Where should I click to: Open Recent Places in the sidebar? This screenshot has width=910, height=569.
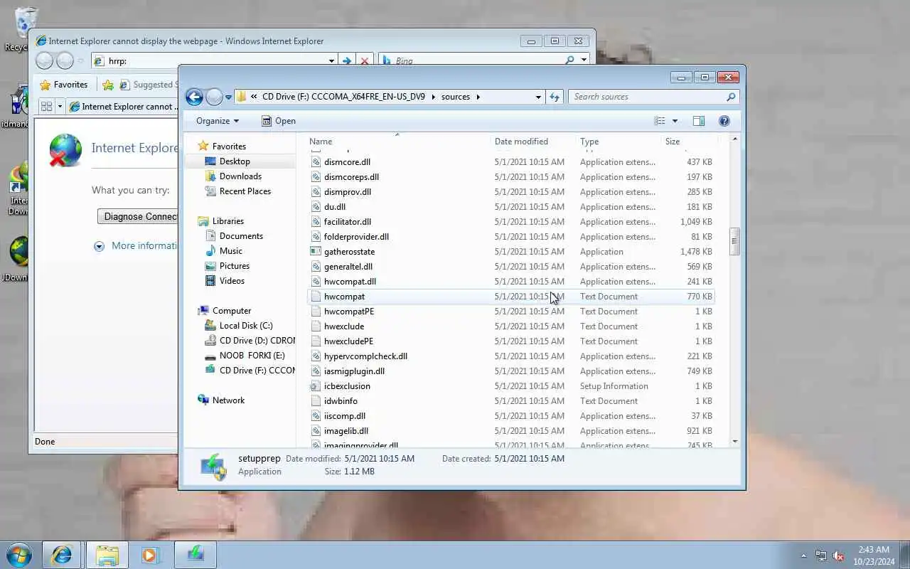pos(245,191)
